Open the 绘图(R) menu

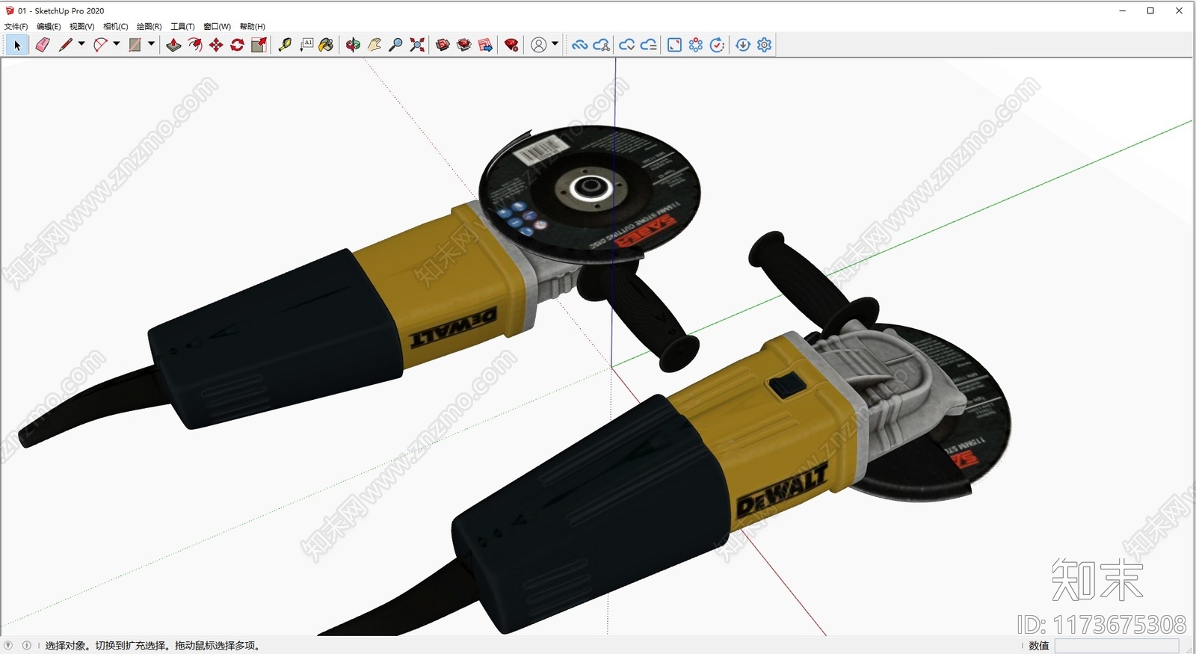[149, 26]
